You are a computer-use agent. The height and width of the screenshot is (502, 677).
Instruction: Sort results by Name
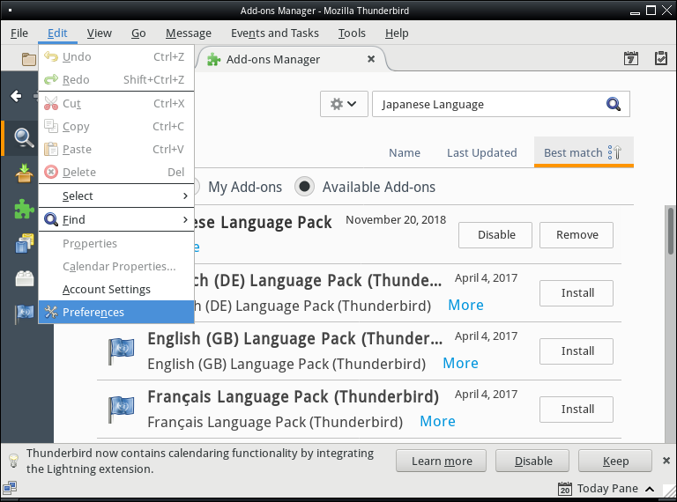pos(404,152)
